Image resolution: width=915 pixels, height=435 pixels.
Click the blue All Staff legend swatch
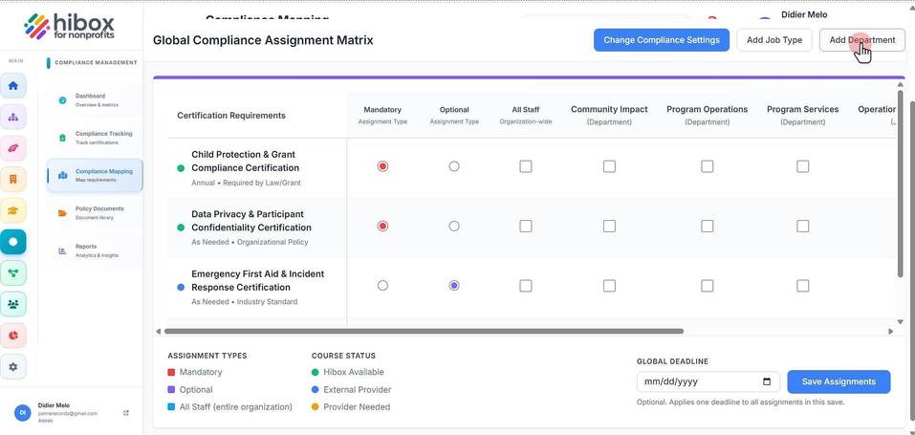(x=171, y=407)
